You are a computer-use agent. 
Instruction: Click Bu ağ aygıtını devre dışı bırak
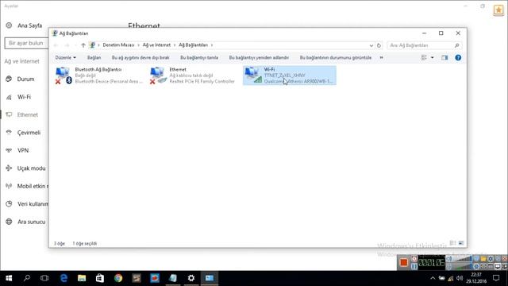pyautogui.click(x=140, y=58)
